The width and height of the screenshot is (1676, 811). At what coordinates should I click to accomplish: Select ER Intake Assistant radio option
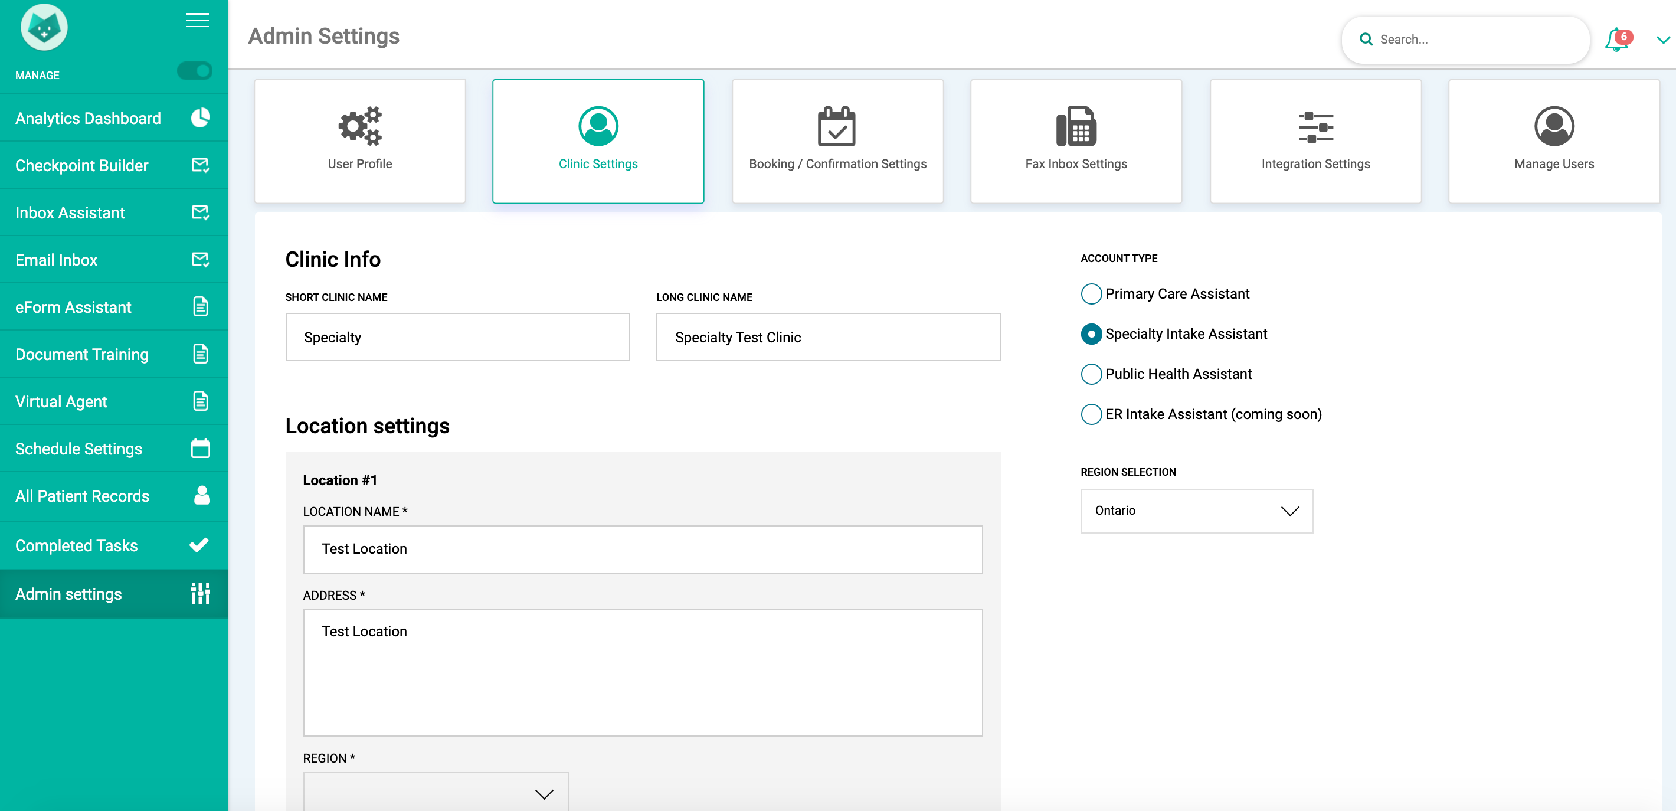pos(1091,414)
